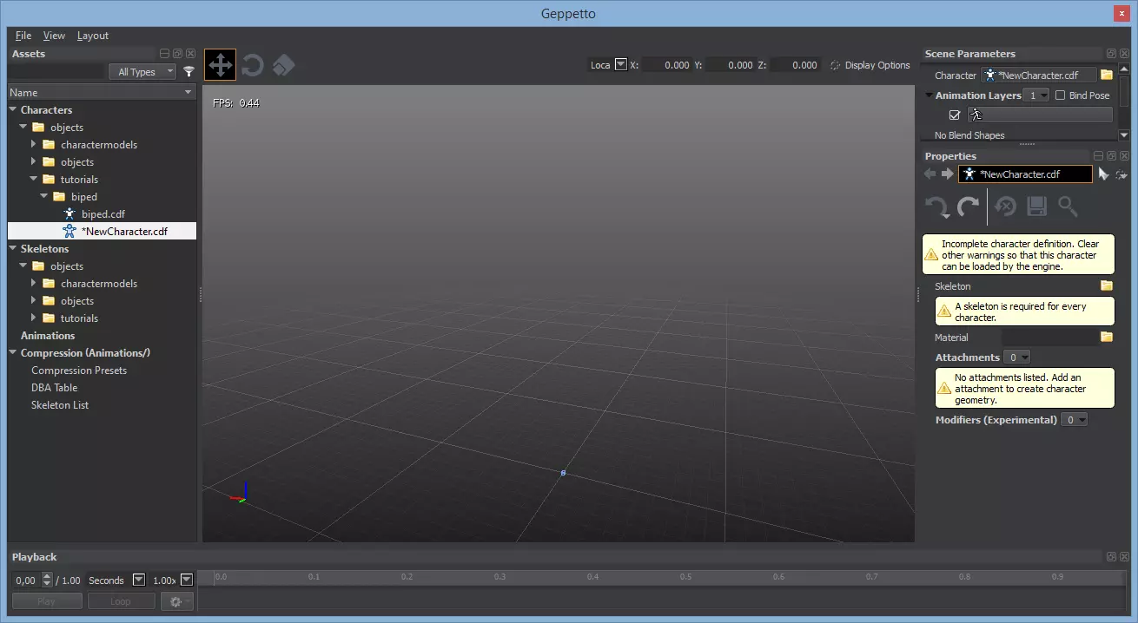Click the Properties save disk icon
The image size is (1138, 623).
tap(1036, 207)
